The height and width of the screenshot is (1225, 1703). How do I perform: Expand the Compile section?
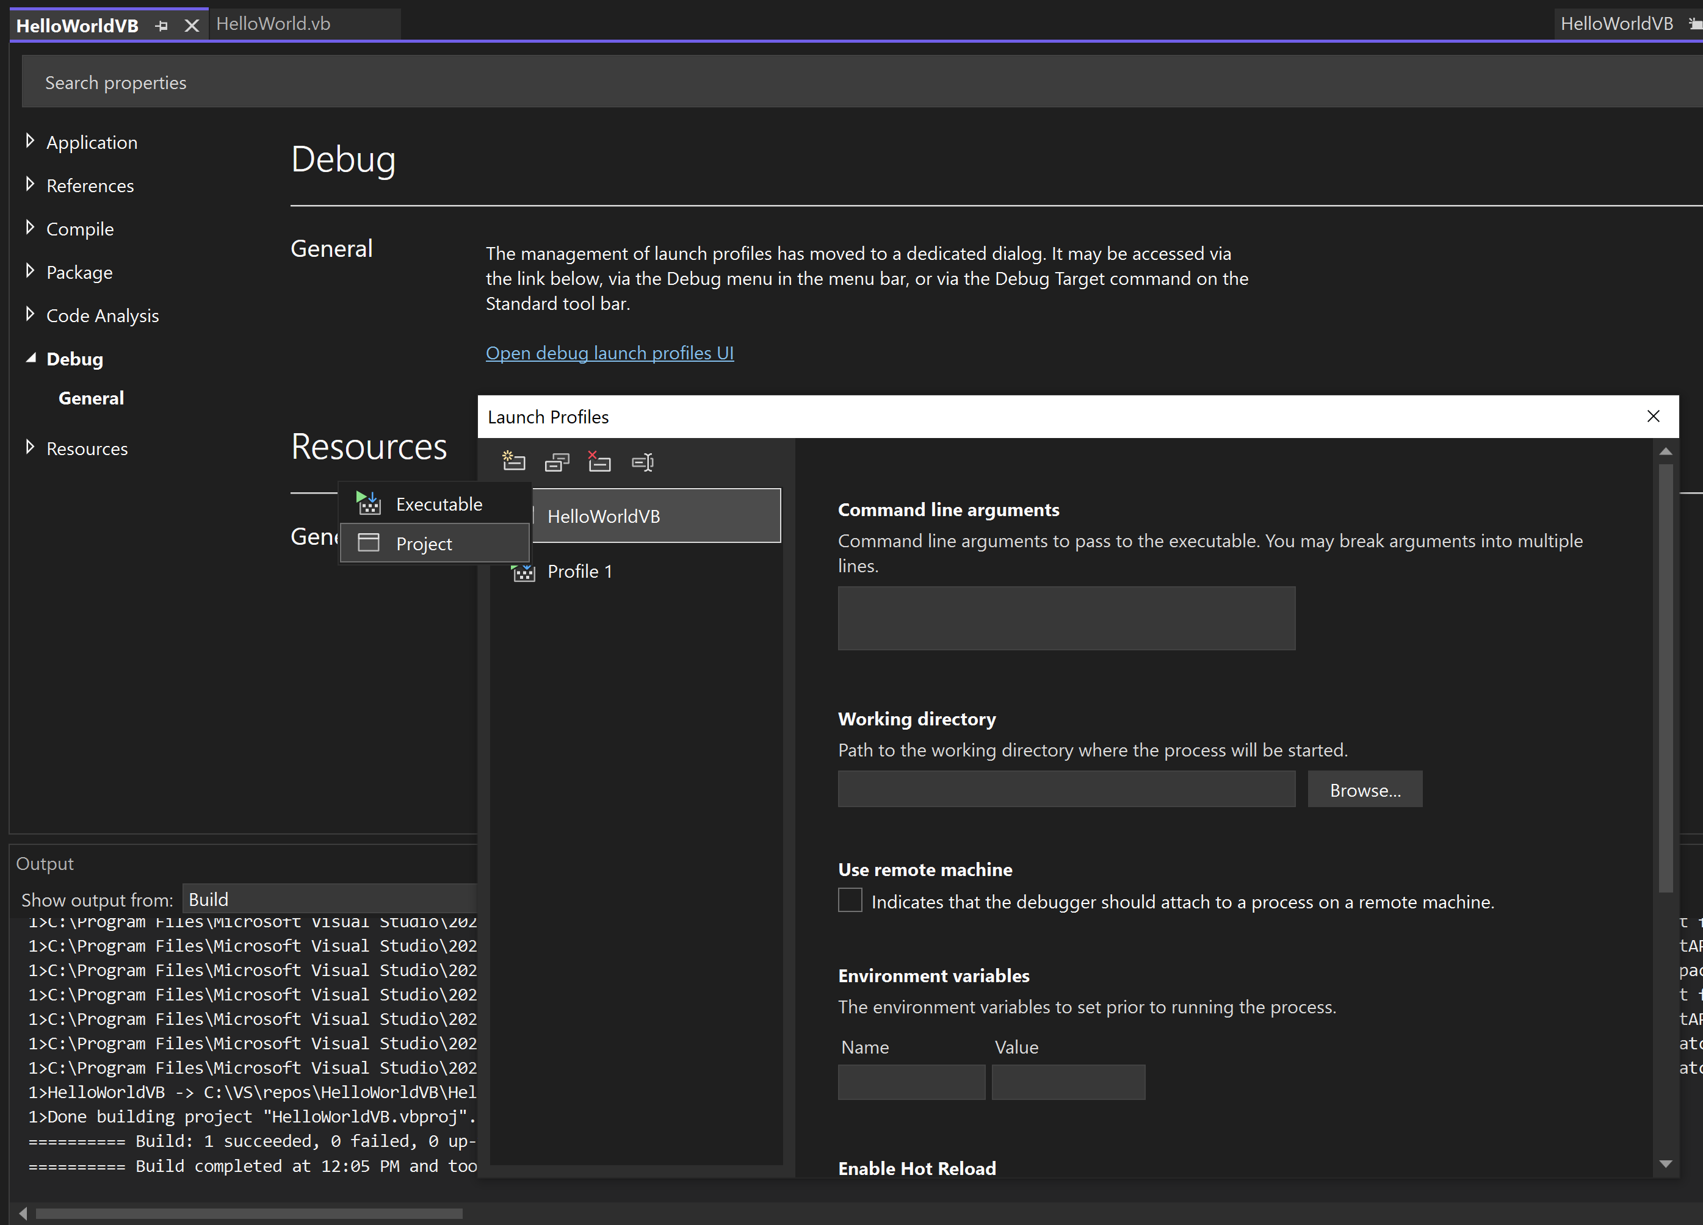click(x=30, y=228)
